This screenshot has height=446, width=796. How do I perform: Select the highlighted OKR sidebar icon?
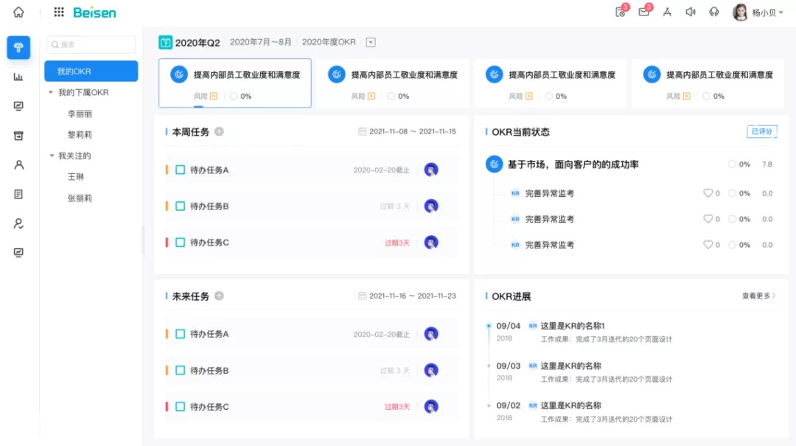18,48
